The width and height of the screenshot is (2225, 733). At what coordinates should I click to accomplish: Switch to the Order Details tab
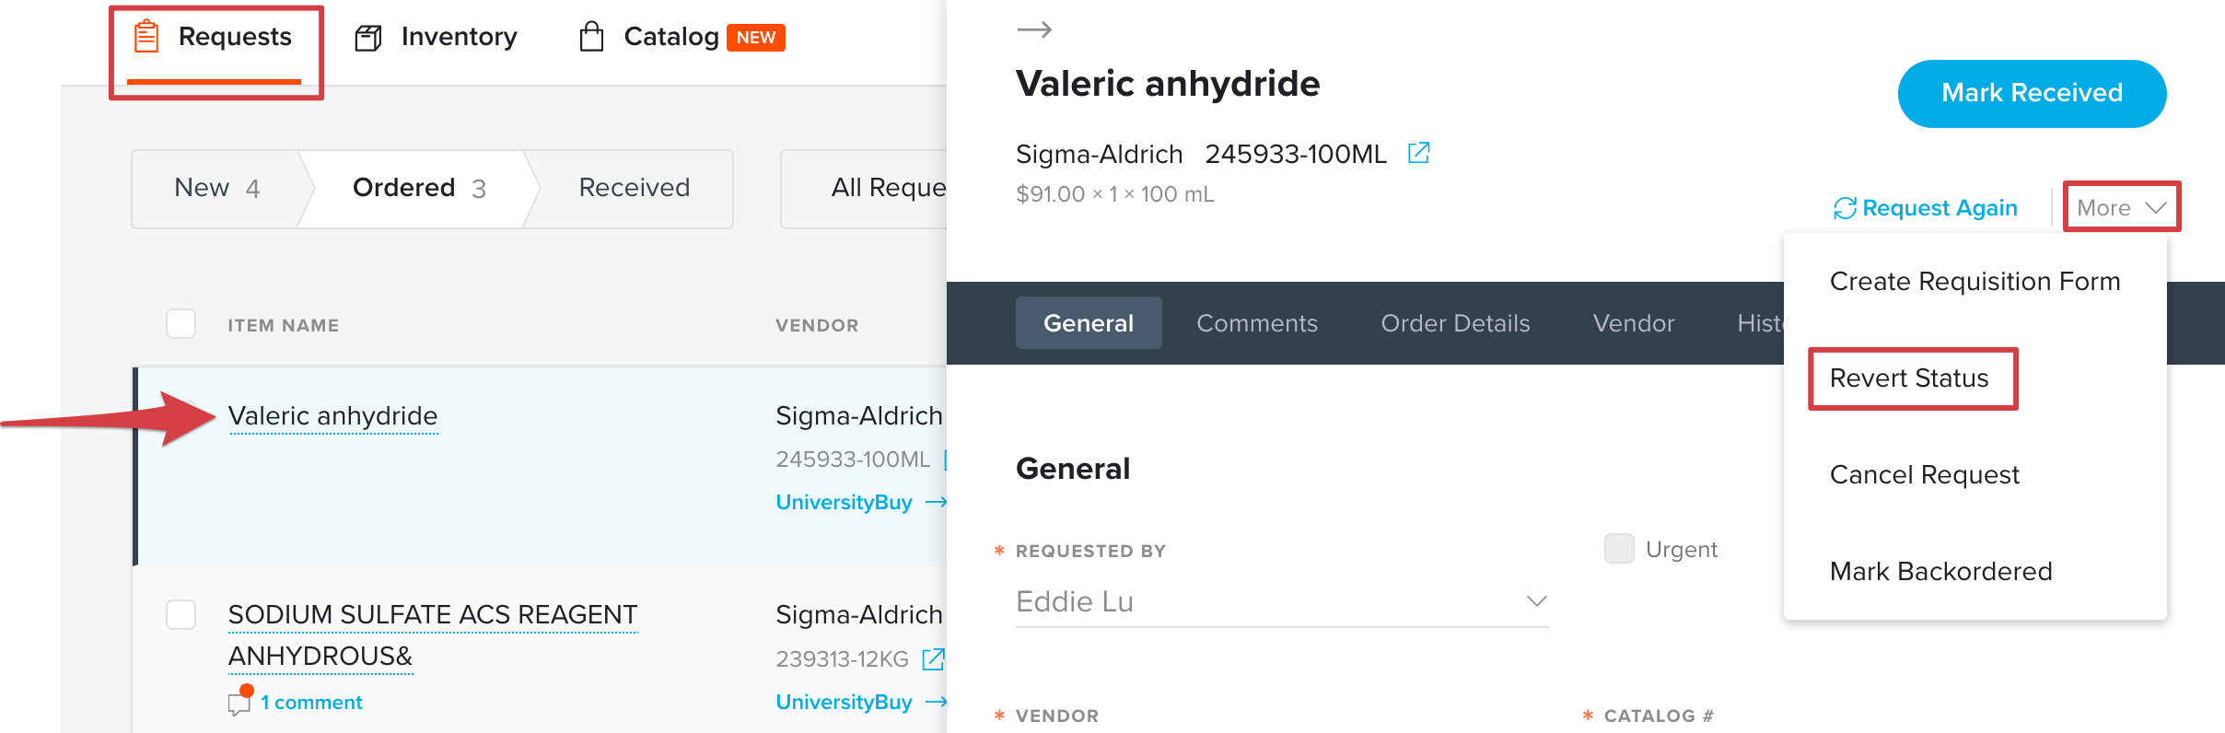click(x=1455, y=323)
